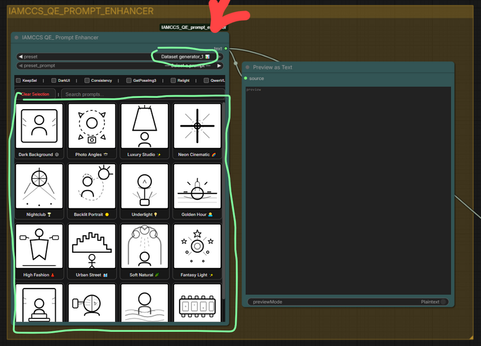Select the Backlit Portrait icon
This screenshot has height=346, width=481.
tap(92, 186)
